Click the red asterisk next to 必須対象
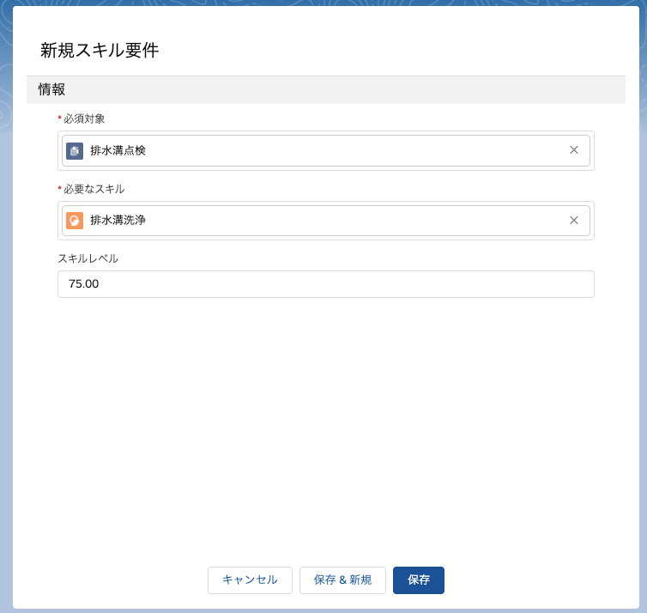Image resolution: width=647 pixels, height=613 pixels. click(59, 118)
